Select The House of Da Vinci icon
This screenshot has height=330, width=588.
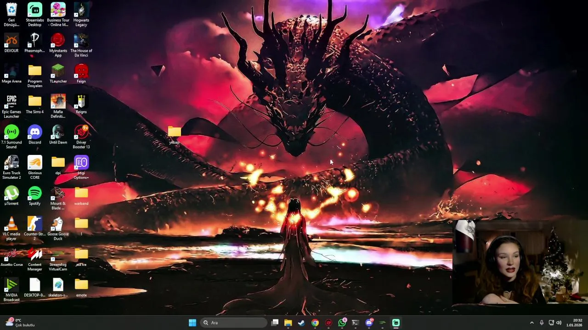tap(81, 45)
